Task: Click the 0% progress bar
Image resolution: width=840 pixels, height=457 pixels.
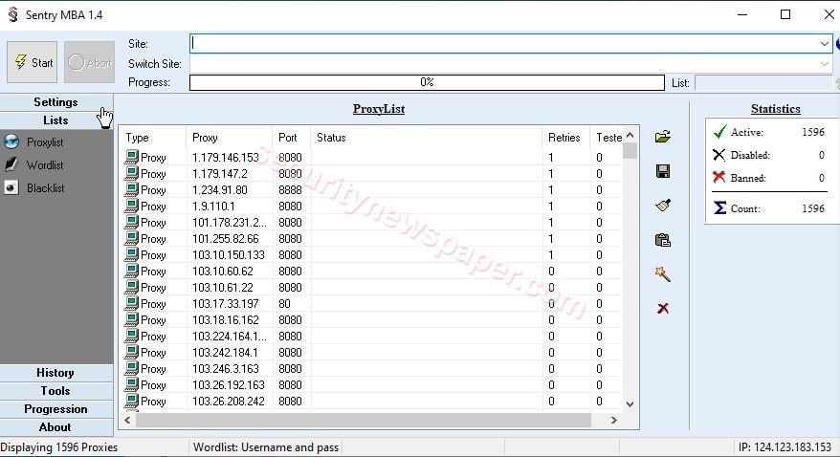Action: pos(427,82)
